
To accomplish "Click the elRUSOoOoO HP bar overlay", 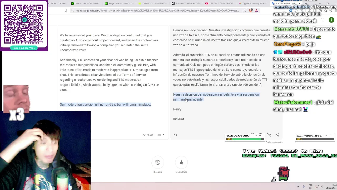I will pyautogui.click(x=245, y=137).
